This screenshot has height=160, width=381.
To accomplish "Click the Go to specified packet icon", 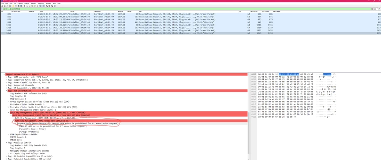I will (32, 6).
